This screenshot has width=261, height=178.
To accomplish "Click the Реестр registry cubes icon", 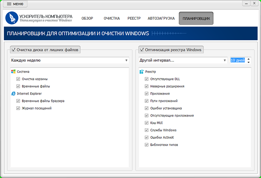I will (x=142, y=71).
